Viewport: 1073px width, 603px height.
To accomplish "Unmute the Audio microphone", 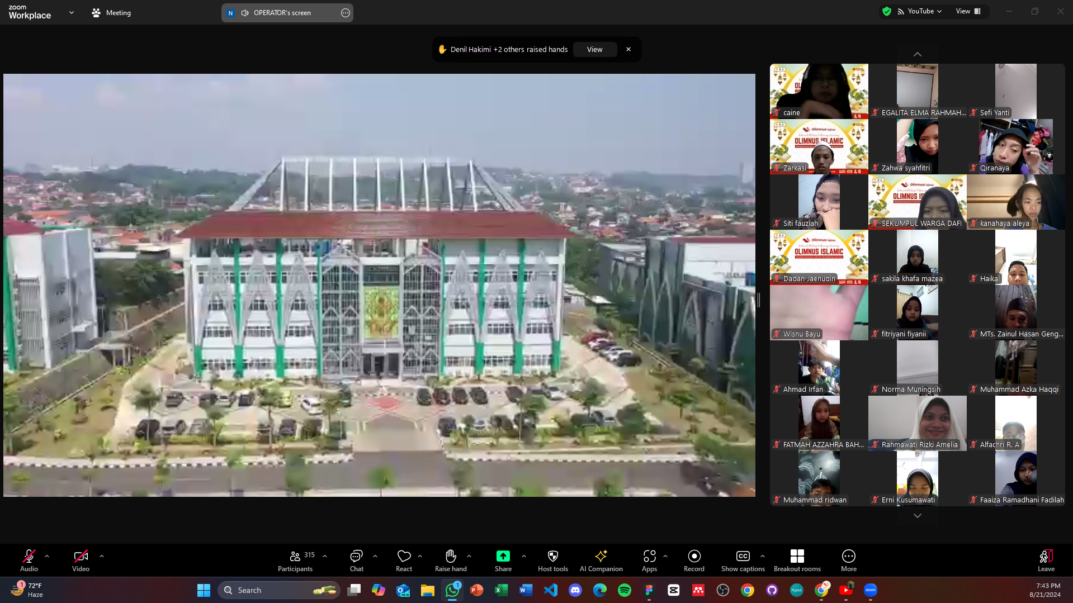I will pos(29,561).
